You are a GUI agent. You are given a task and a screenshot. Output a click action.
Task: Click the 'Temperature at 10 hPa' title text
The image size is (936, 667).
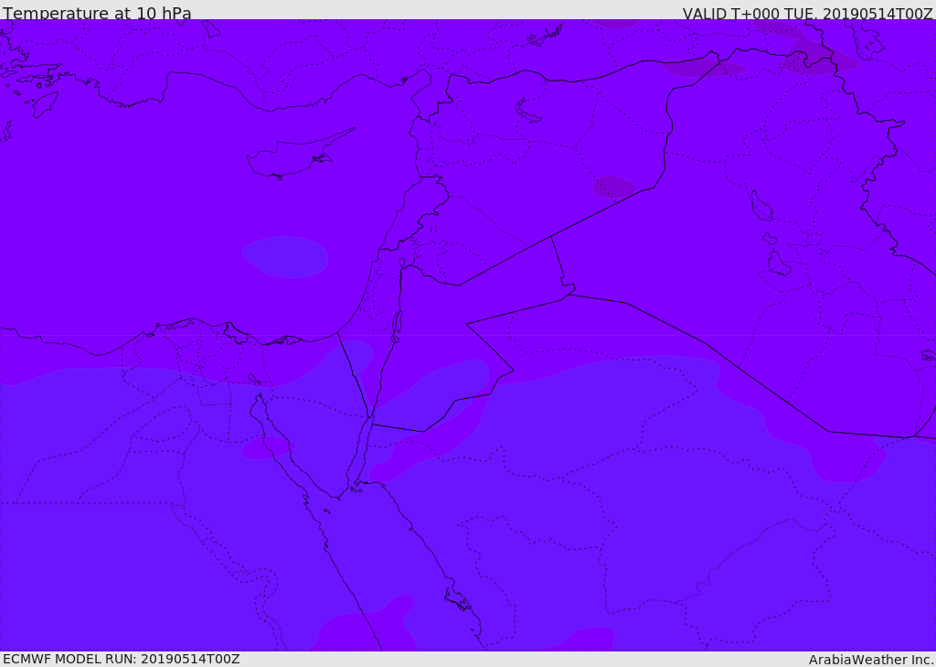[97, 13]
